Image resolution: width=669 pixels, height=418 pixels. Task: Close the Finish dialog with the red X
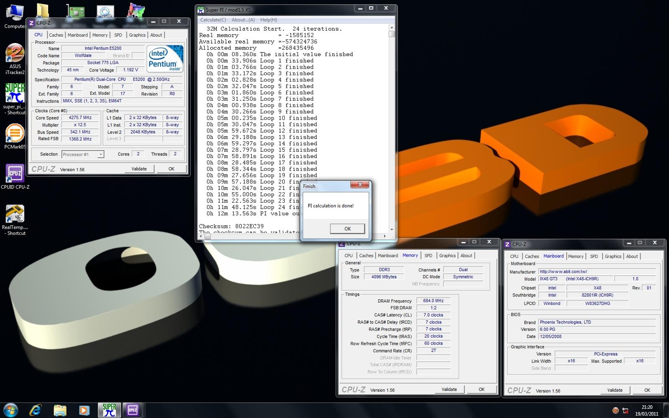pos(360,184)
